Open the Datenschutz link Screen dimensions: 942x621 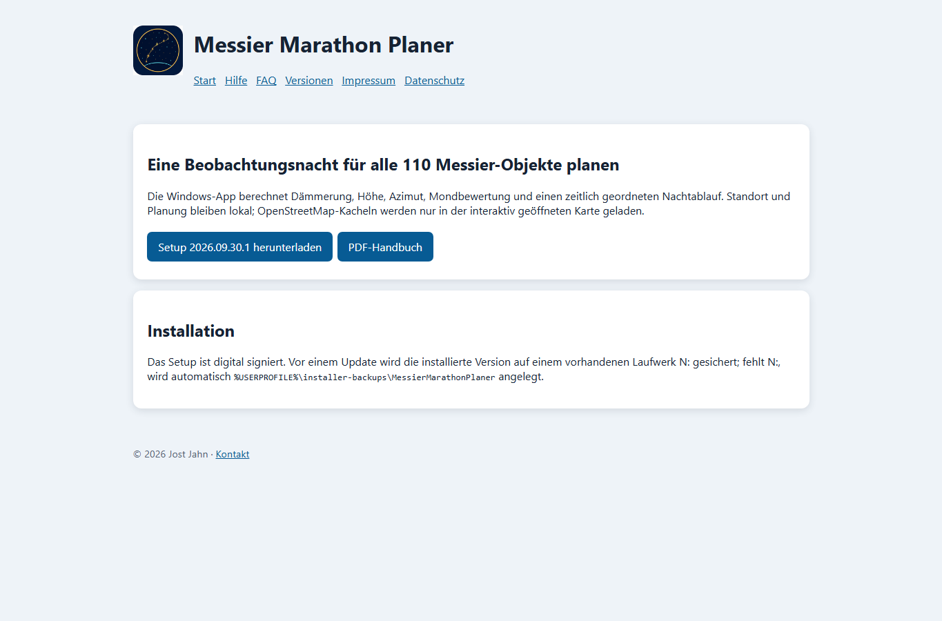click(x=435, y=81)
